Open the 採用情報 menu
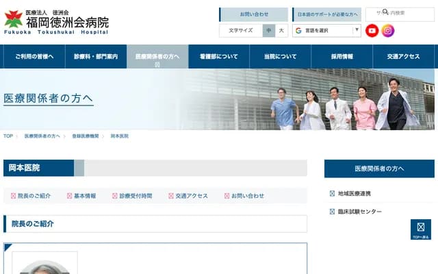Viewport: 438px width, 274px height. [342, 56]
